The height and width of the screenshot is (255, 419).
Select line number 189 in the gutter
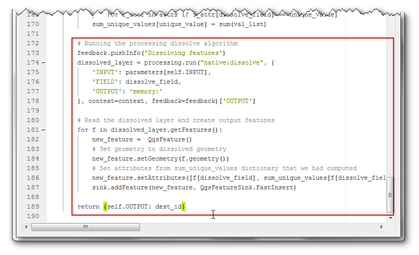(x=33, y=206)
